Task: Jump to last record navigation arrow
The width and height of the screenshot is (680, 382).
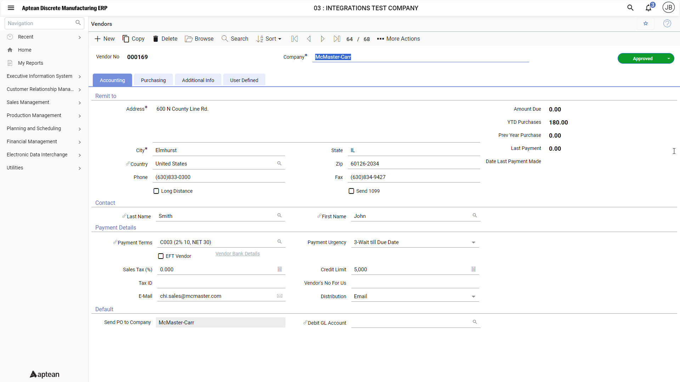Action: [x=337, y=39]
